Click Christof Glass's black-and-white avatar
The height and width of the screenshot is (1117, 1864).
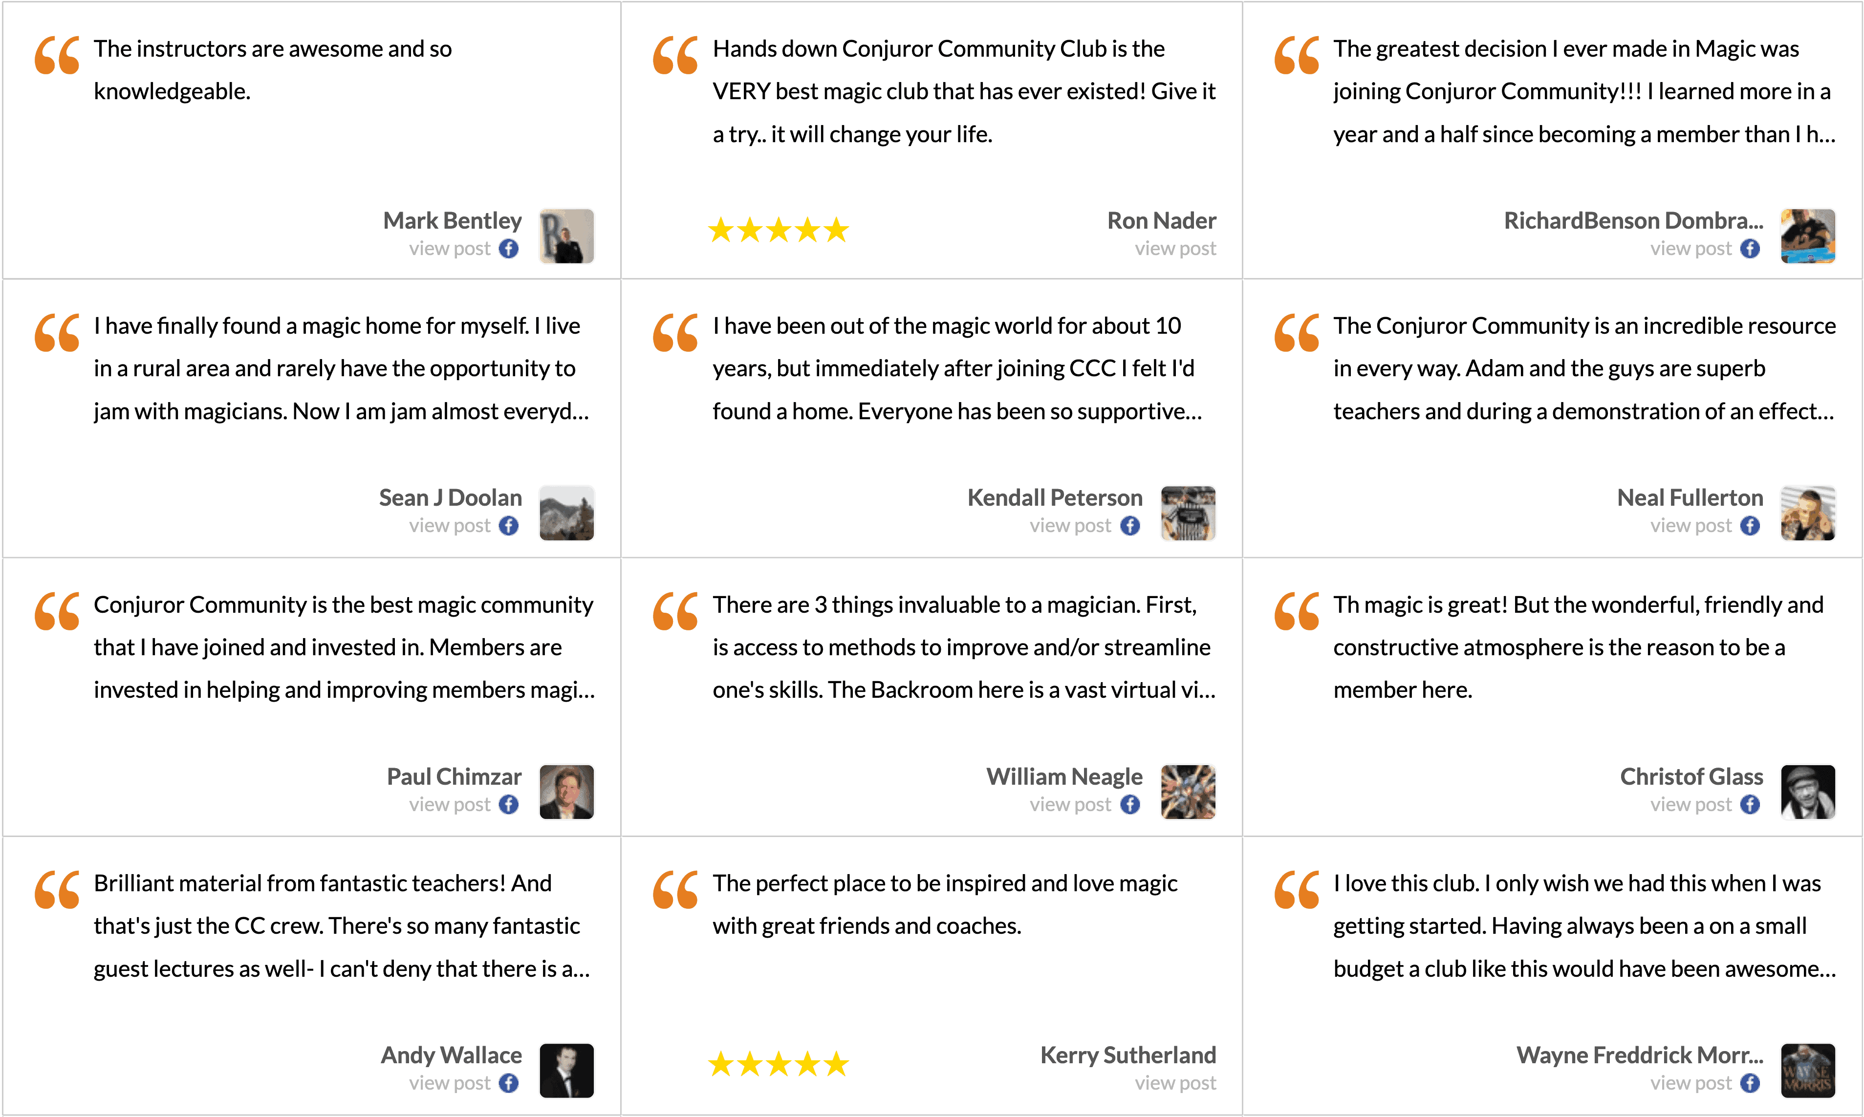(x=1807, y=792)
